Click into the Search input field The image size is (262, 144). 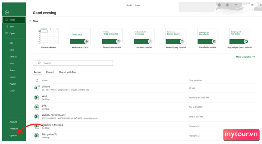click(73, 63)
